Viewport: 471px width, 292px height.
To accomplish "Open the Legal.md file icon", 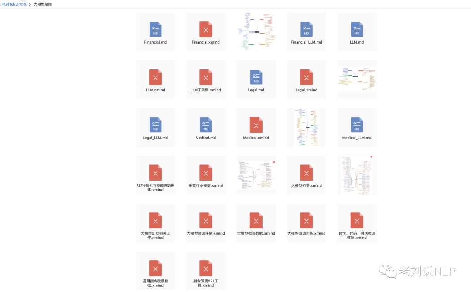I will point(256,77).
